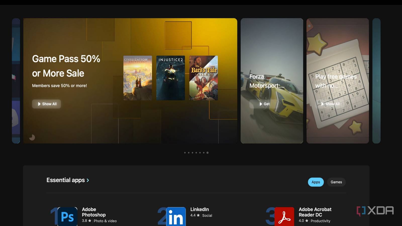
Task: Go to first carousel page dot
Action: tap(185, 153)
